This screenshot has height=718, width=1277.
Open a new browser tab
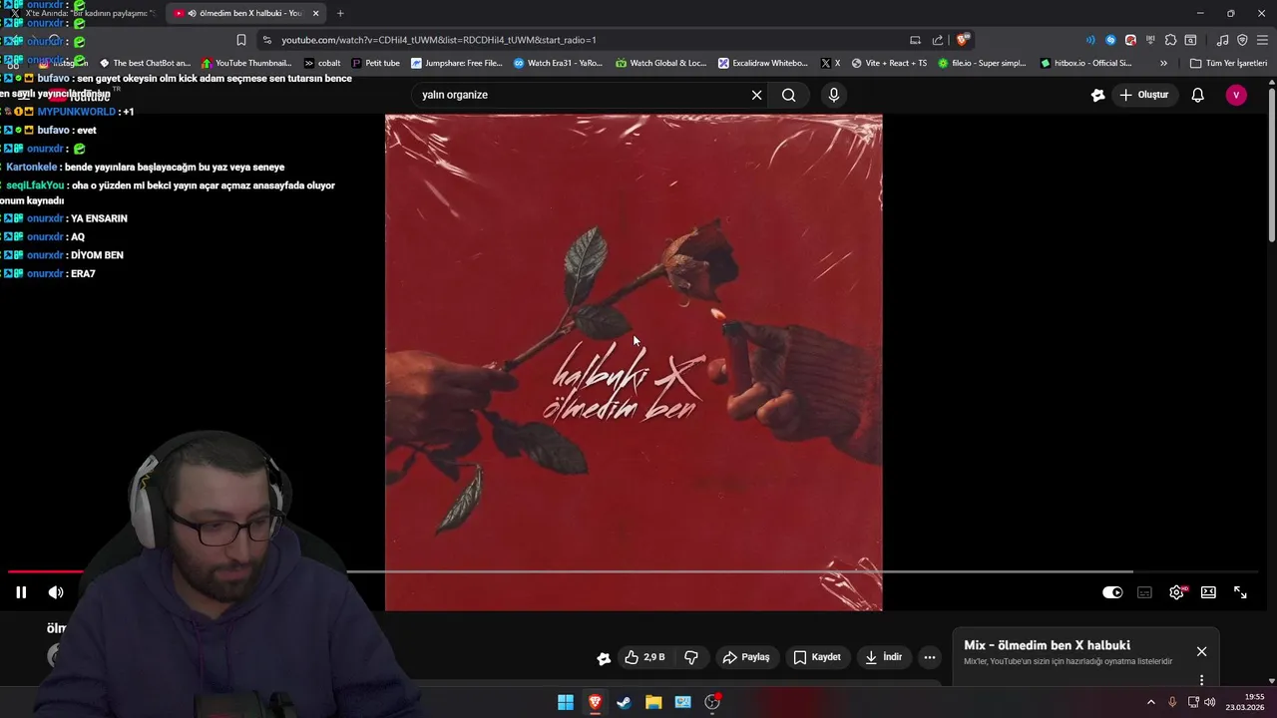pyautogui.click(x=340, y=13)
